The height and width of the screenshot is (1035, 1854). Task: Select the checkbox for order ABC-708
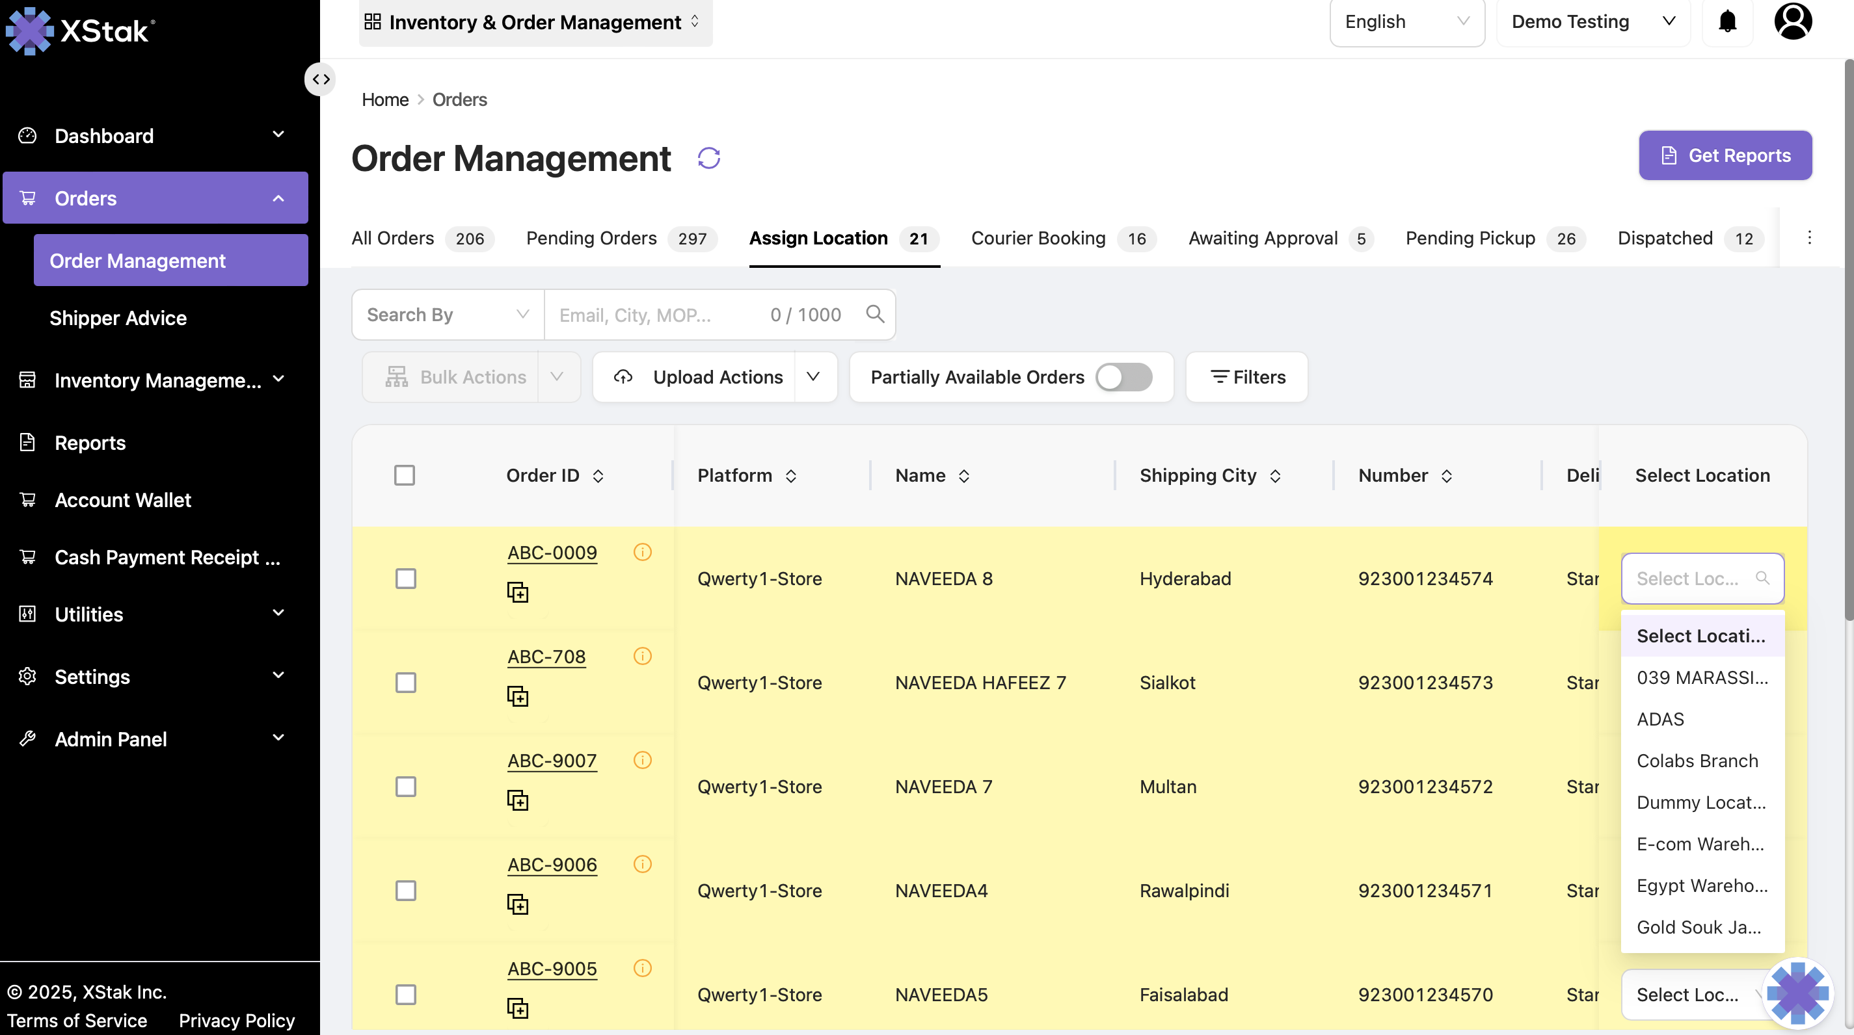point(406,683)
